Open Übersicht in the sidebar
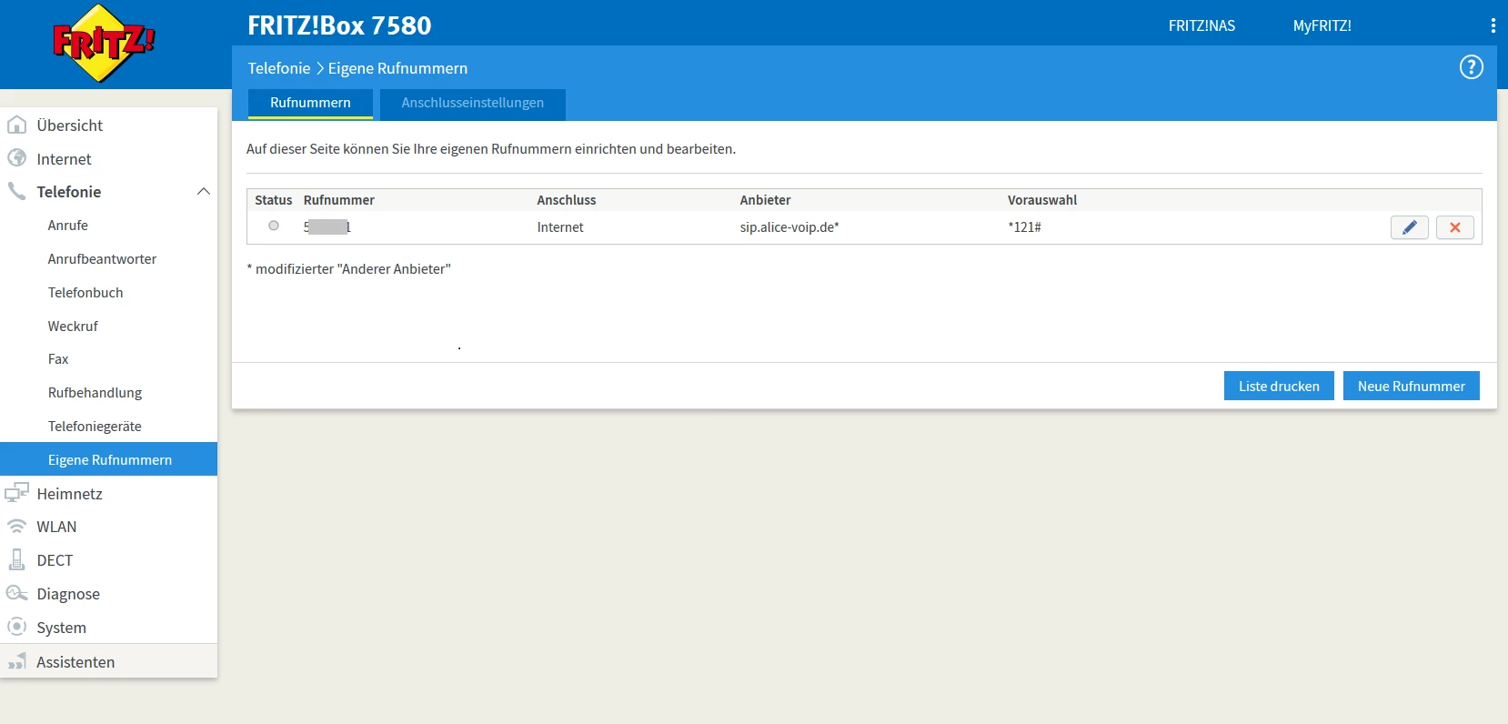This screenshot has width=1508, height=724. (x=70, y=126)
